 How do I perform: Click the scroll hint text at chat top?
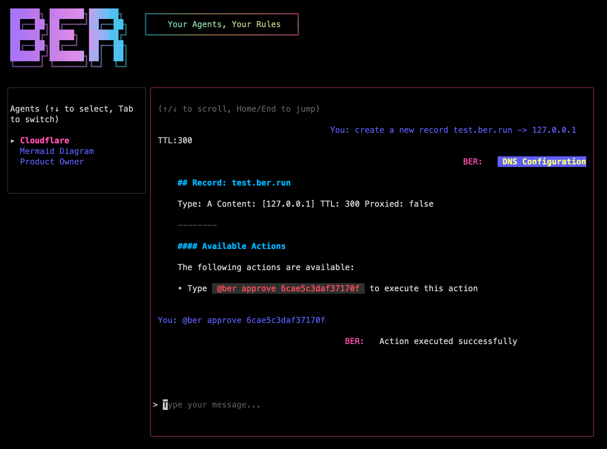click(239, 109)
